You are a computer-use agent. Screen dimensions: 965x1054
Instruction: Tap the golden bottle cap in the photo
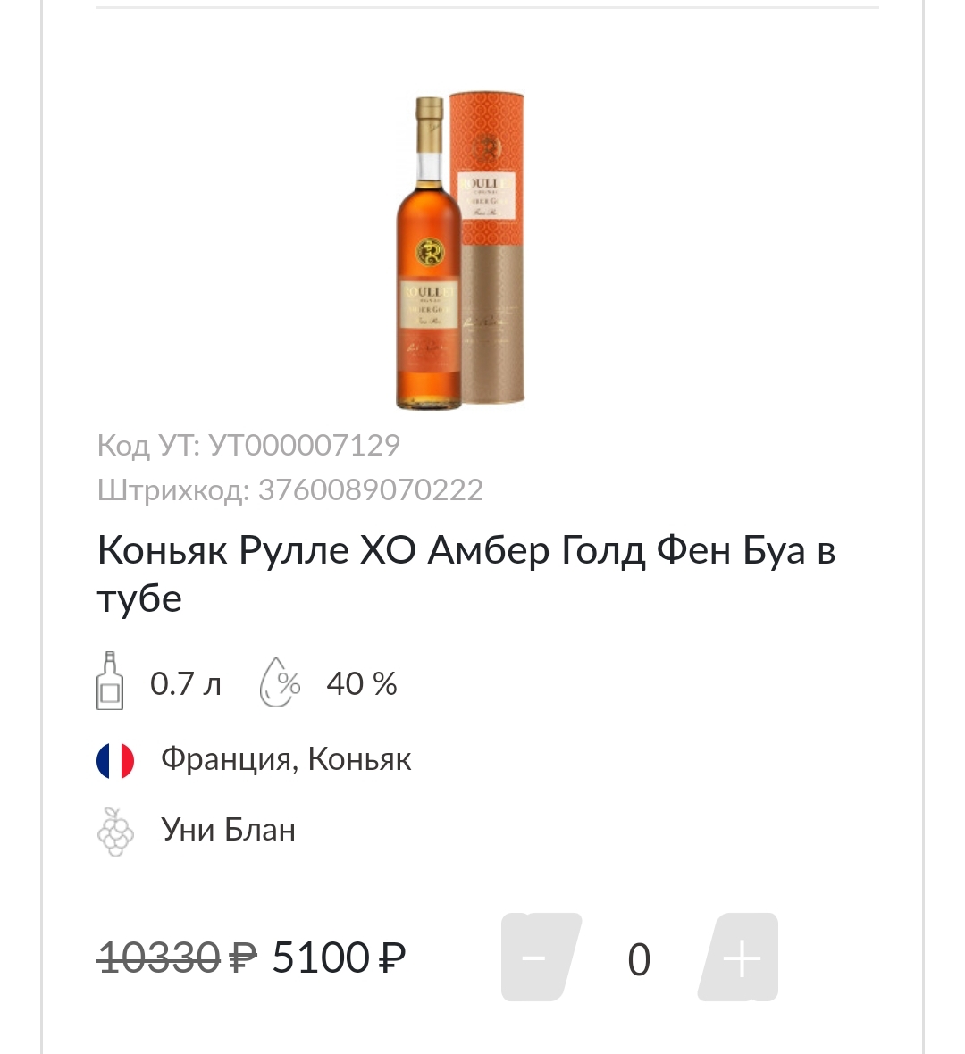tap(429, 114)
